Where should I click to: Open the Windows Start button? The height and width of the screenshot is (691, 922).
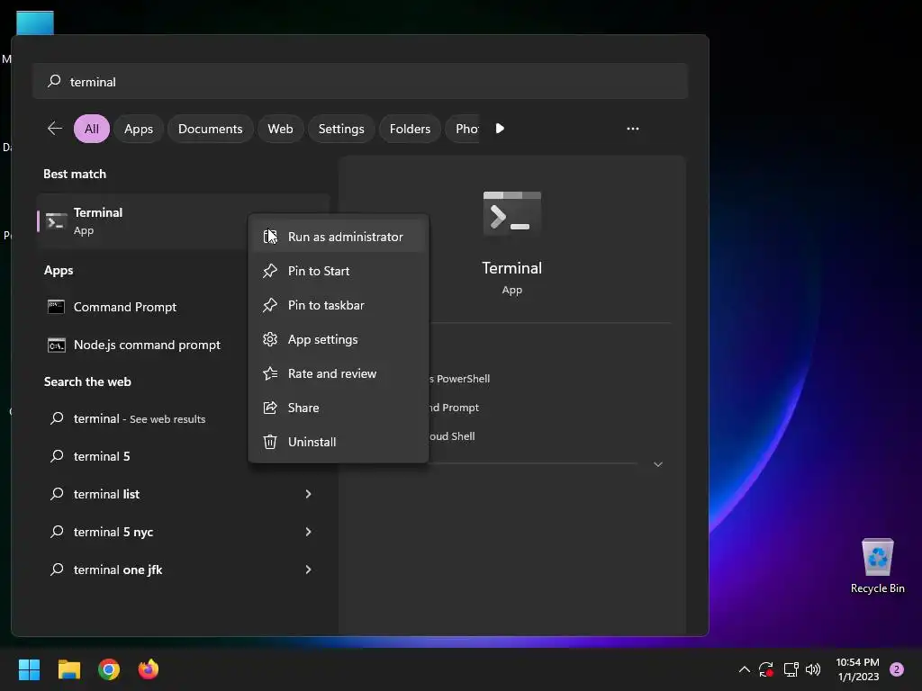pyautogui.click(x=29, y=669)
